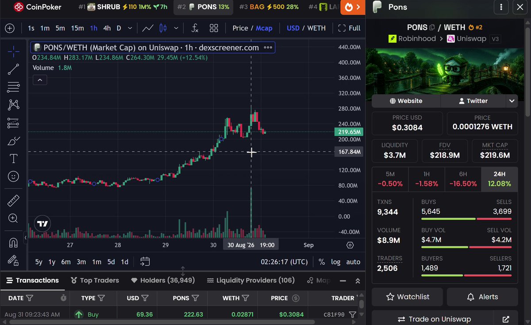Click the PONS token banner image
Viewport: 531px width, 325px height.
(x=445, y=70)
